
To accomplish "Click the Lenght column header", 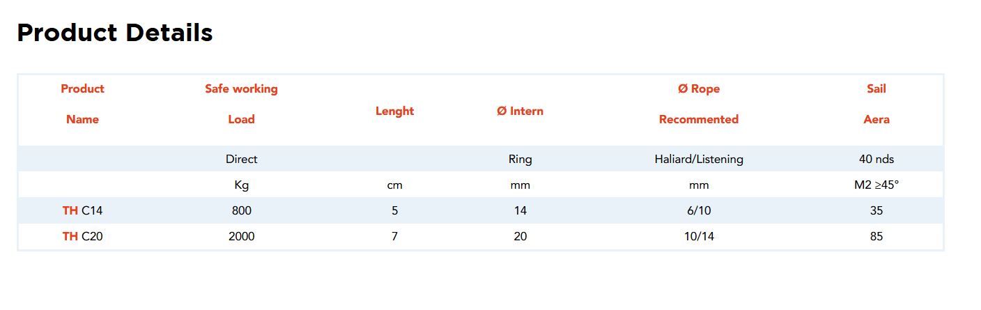I will coord(394,111).
